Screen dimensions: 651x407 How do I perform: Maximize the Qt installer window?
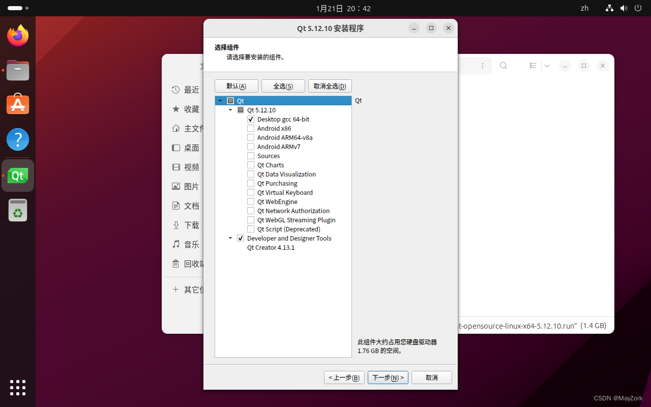tap(431, 28)
